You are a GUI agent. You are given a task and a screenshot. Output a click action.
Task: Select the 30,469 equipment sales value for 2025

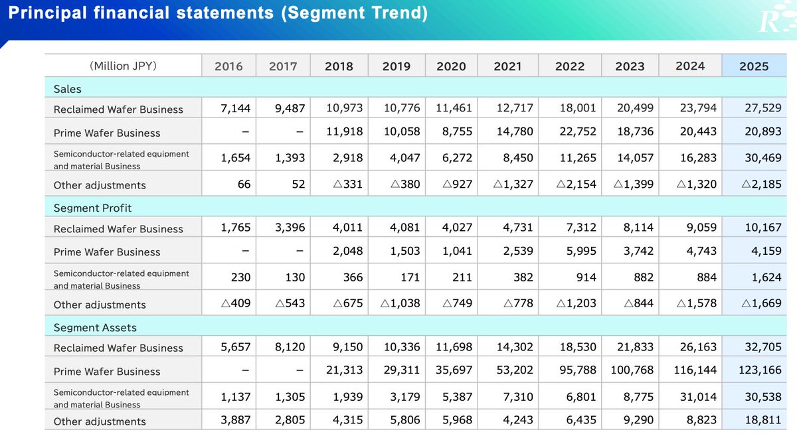pyautogui.click(x=763, y=159)
